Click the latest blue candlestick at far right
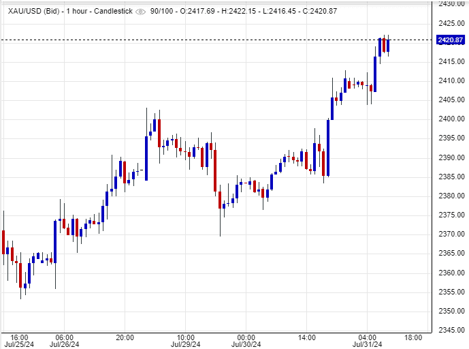 click(389, 45)
